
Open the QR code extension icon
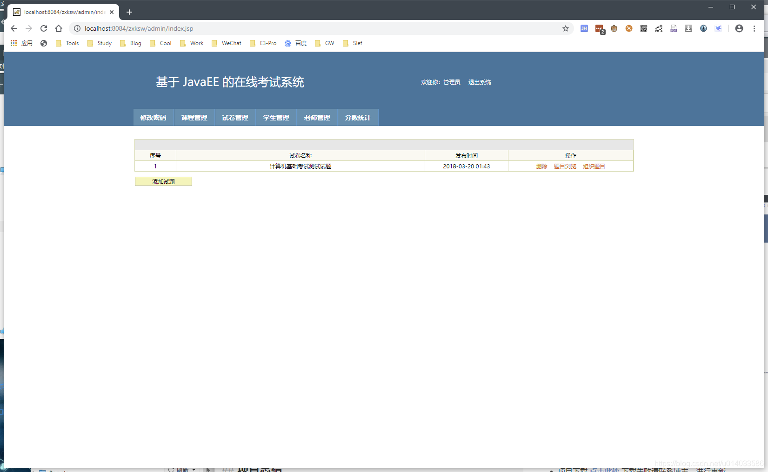coord(644,28)
